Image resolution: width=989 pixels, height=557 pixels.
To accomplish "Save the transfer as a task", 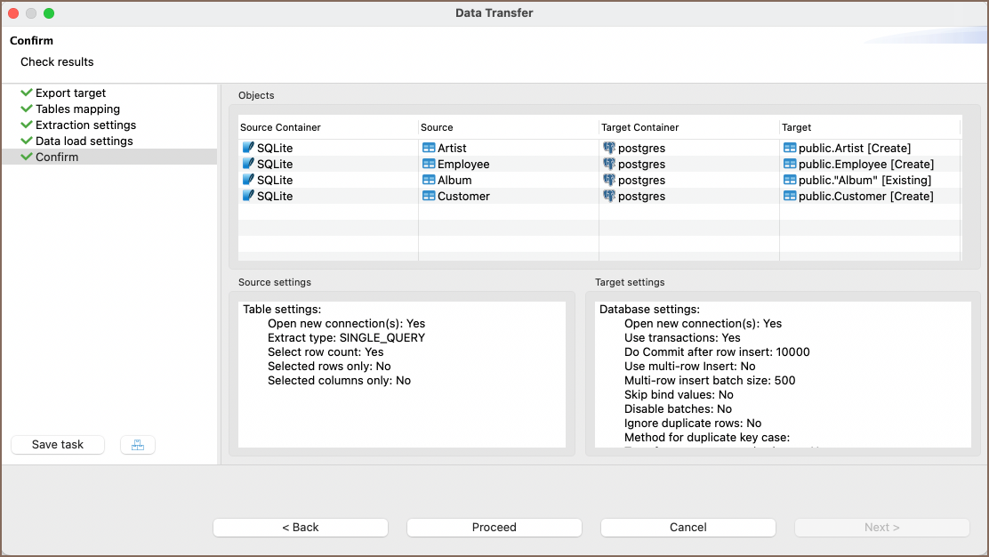I will [x=58, y=445].
